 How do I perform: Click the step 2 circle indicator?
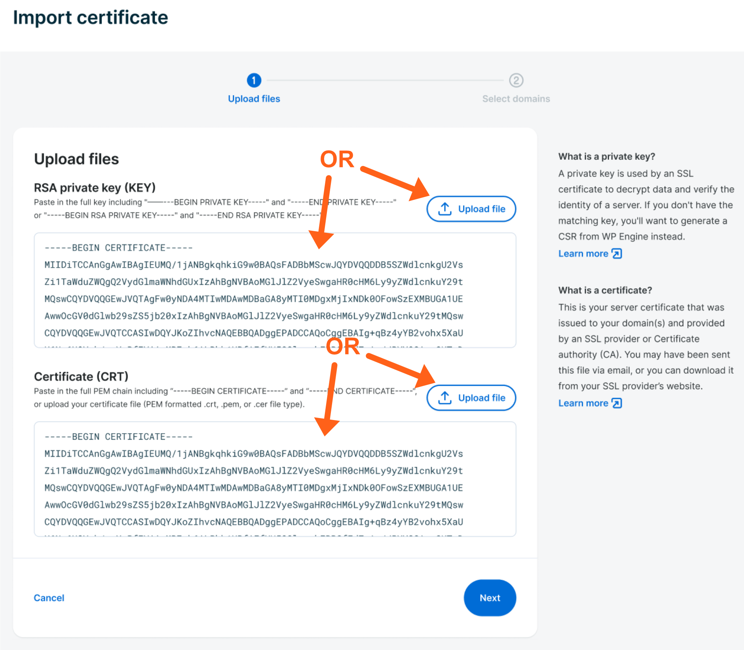click(516, 80)
